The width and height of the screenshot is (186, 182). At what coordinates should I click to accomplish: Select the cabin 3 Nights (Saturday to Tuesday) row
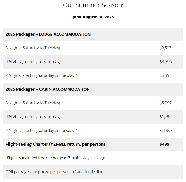33,103
